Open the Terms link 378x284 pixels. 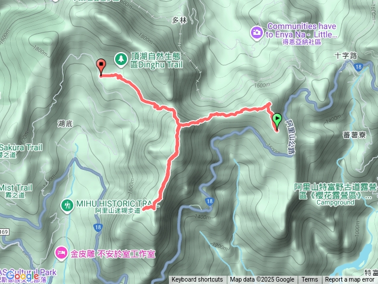[309, 280]
